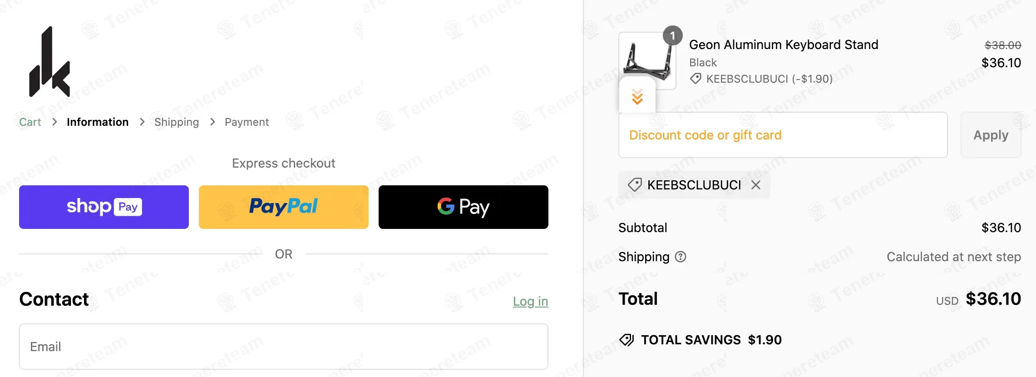This screenshot has width=1036, height=377.
Task: Open the shipping help question-mark icon
Action: (x=681, y=257)
